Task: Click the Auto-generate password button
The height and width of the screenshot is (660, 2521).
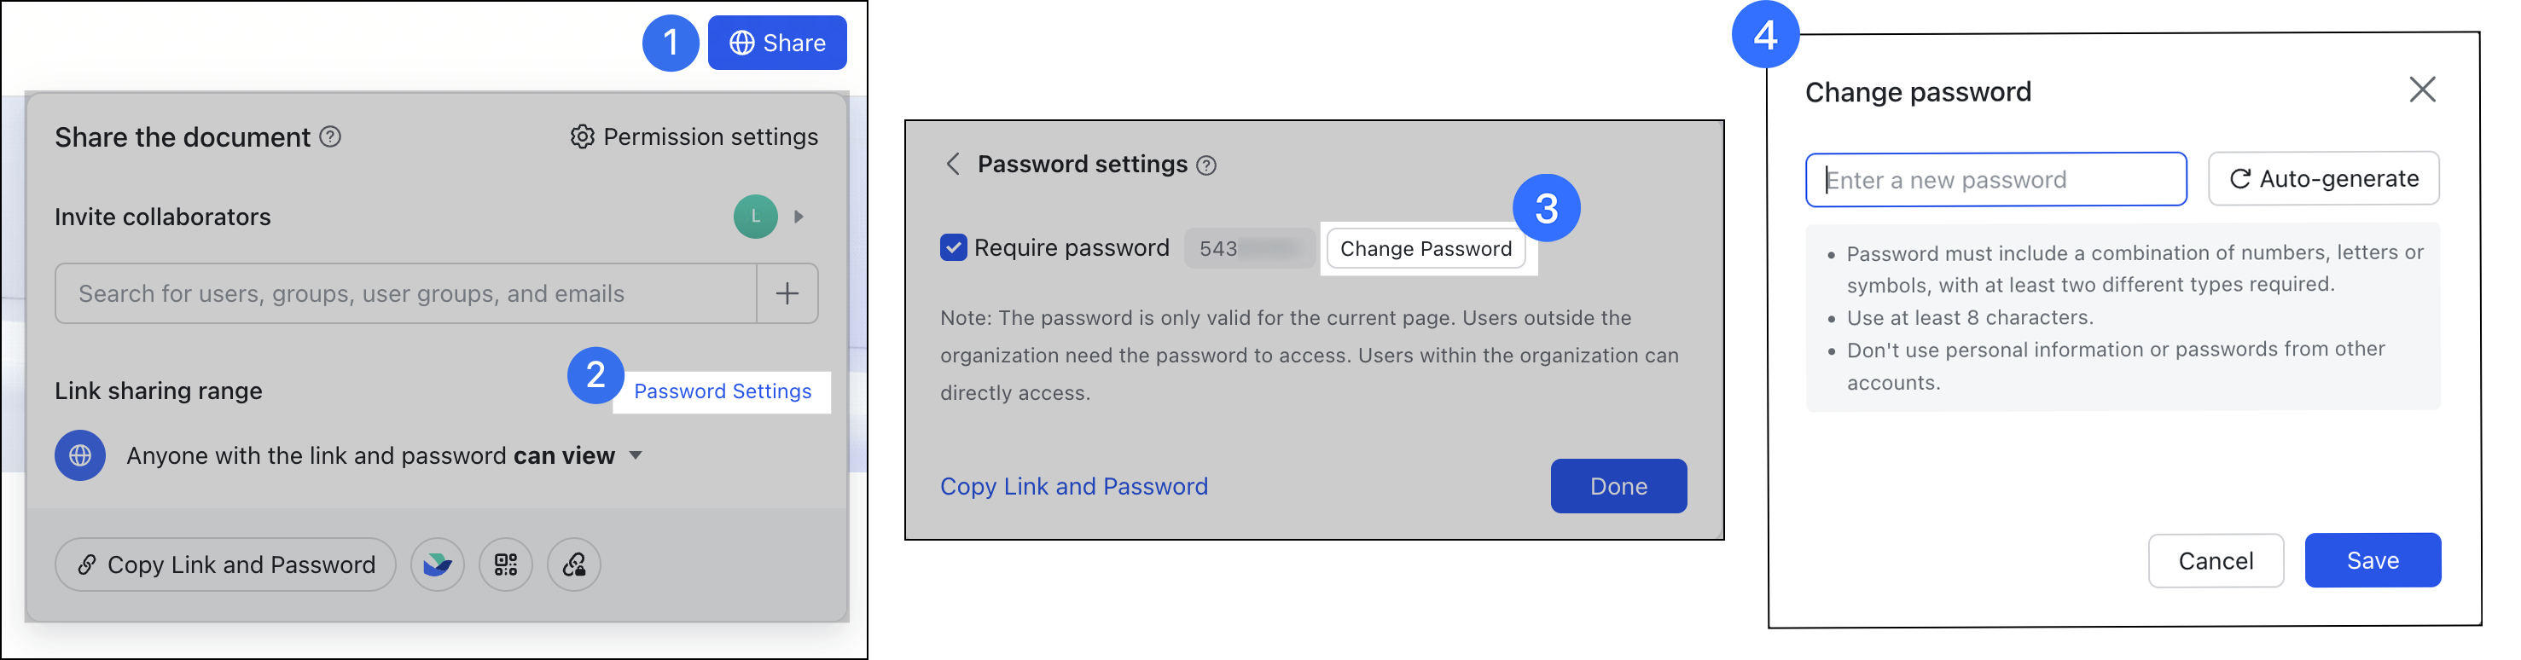Action: coord(2323,179)
